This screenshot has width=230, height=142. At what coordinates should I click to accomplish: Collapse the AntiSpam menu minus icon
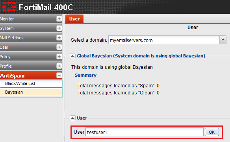pos(59,76)
